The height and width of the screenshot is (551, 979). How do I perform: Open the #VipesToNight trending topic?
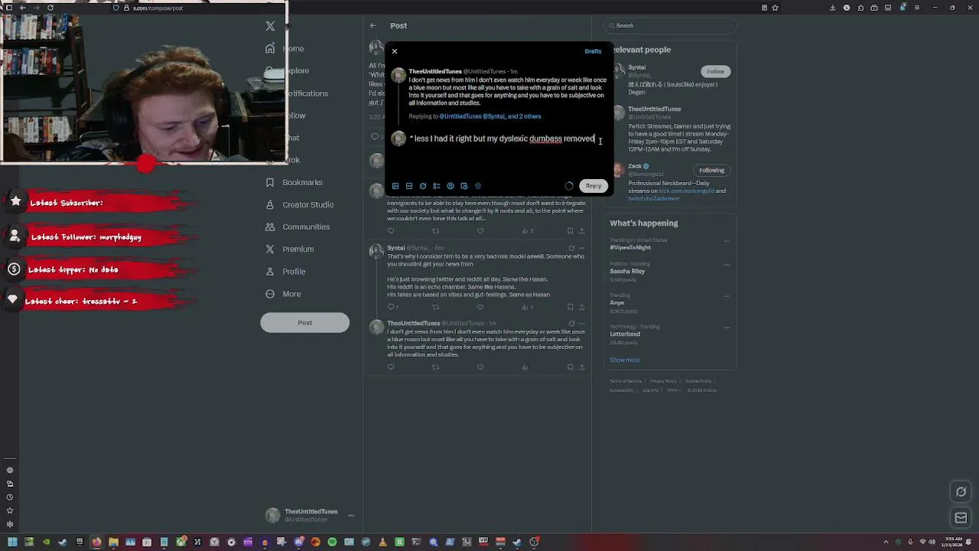[630, 248]
